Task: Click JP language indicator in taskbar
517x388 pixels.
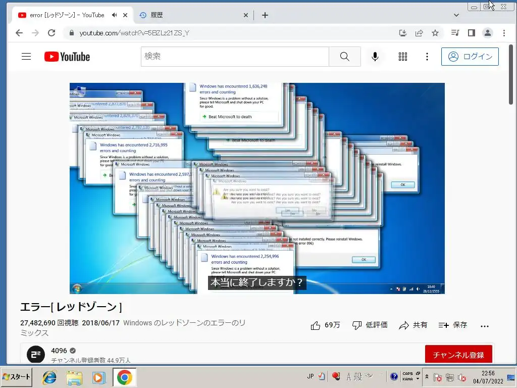Action: pos(311,376)
